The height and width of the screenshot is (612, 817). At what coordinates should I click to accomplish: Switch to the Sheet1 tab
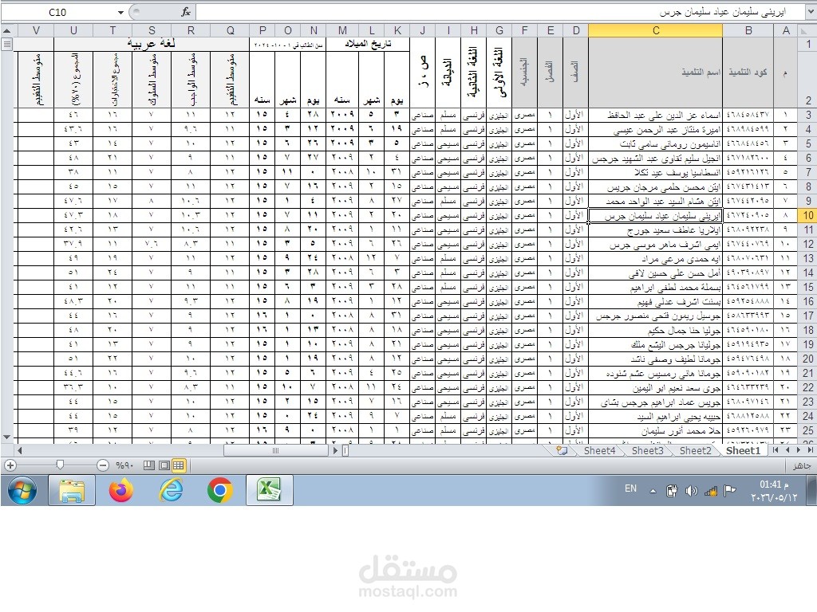[x=743, y=451]
